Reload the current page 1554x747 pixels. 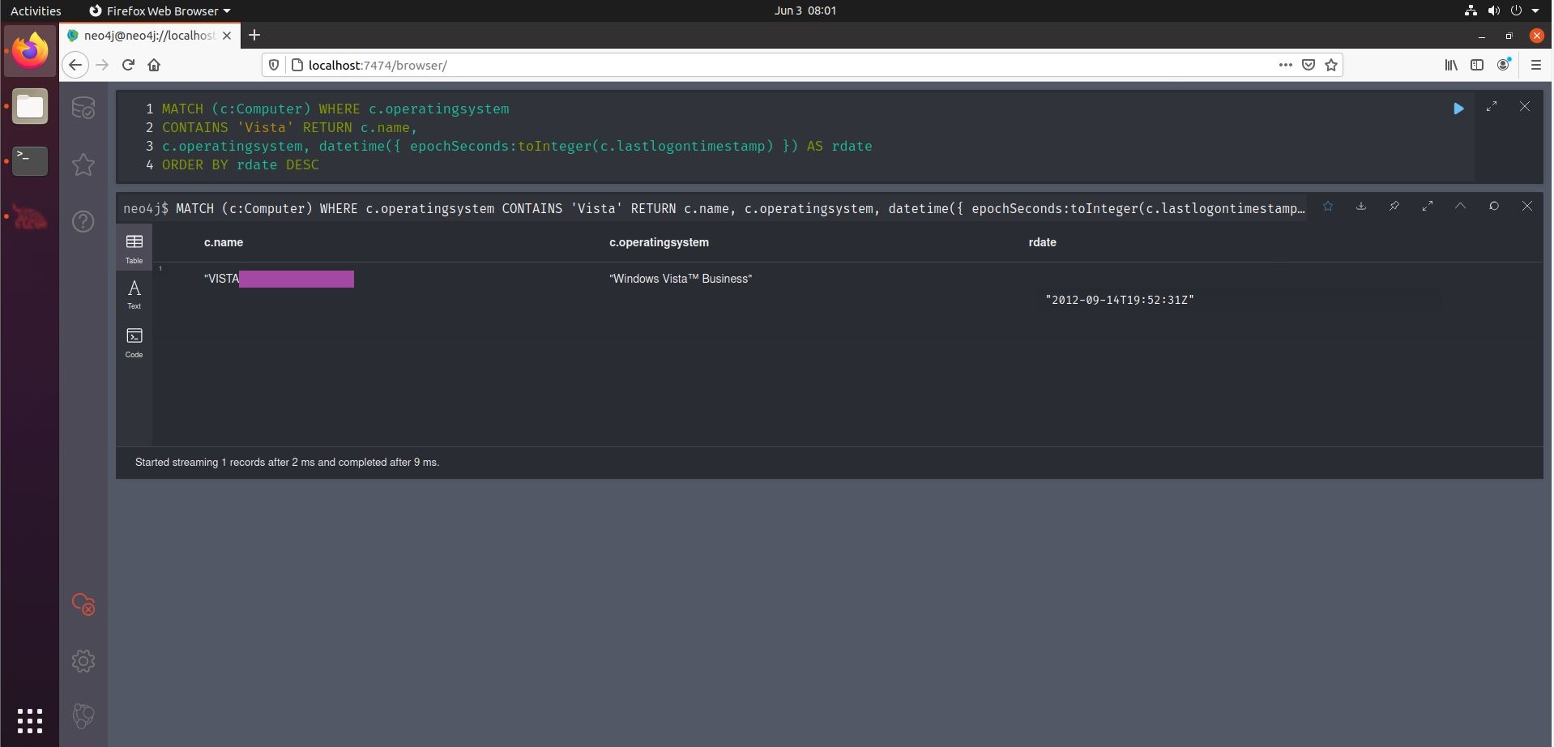[x=128, y=65]
